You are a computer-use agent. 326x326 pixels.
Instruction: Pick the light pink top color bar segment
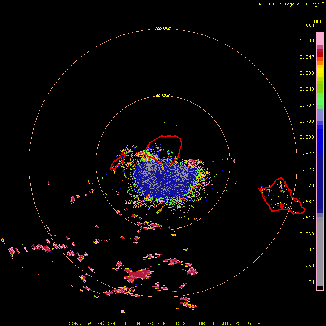tap(320, 39)
